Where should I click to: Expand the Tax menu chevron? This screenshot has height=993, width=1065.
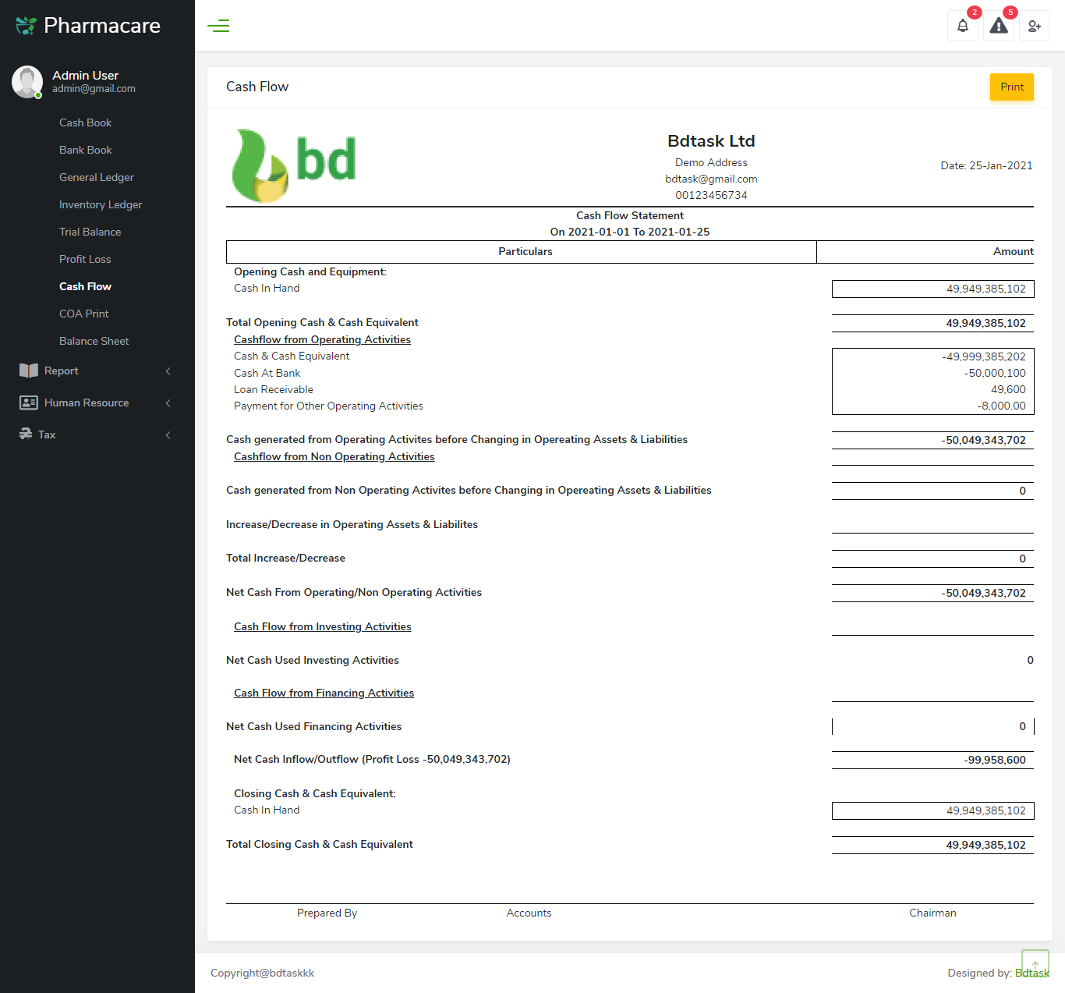point(168,435)
